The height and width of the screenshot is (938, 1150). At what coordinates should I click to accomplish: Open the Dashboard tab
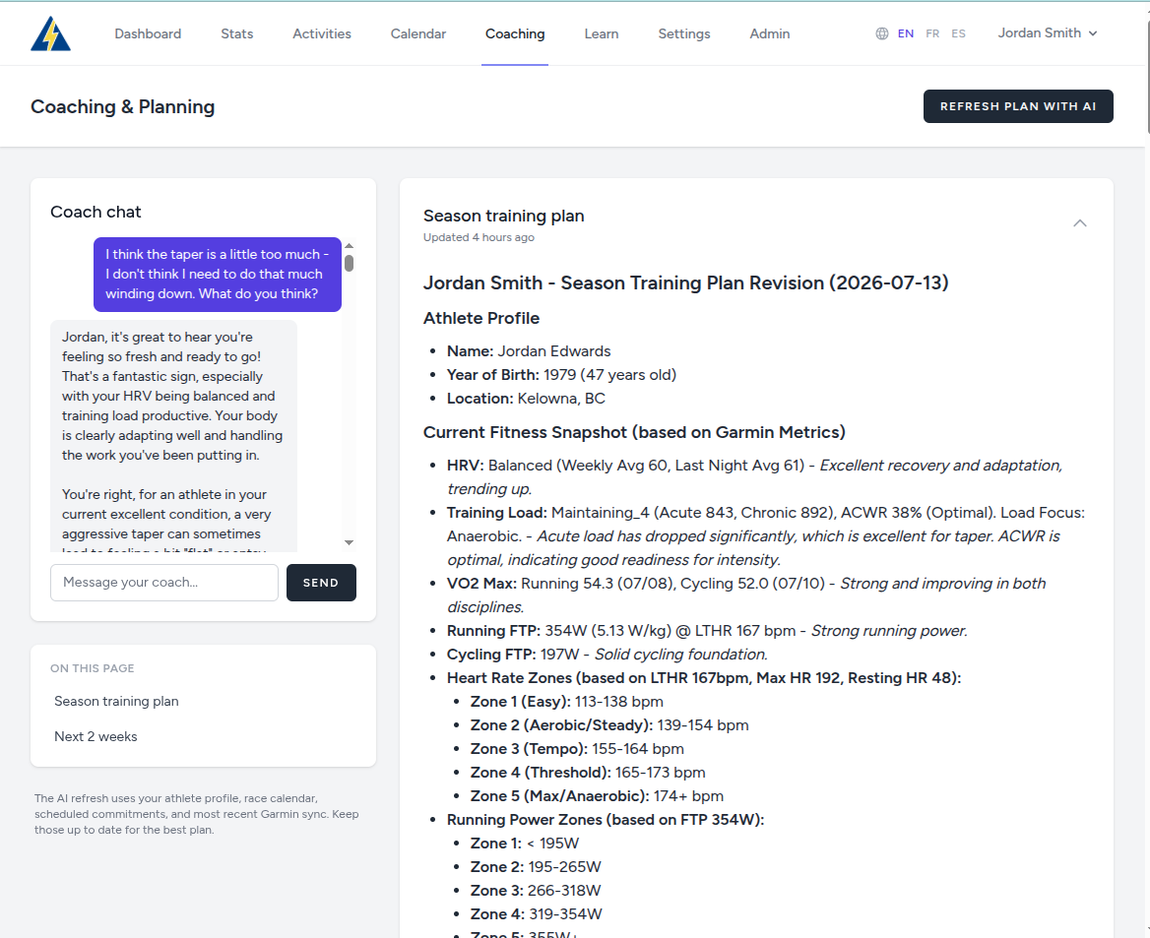[x=148, y=33]
